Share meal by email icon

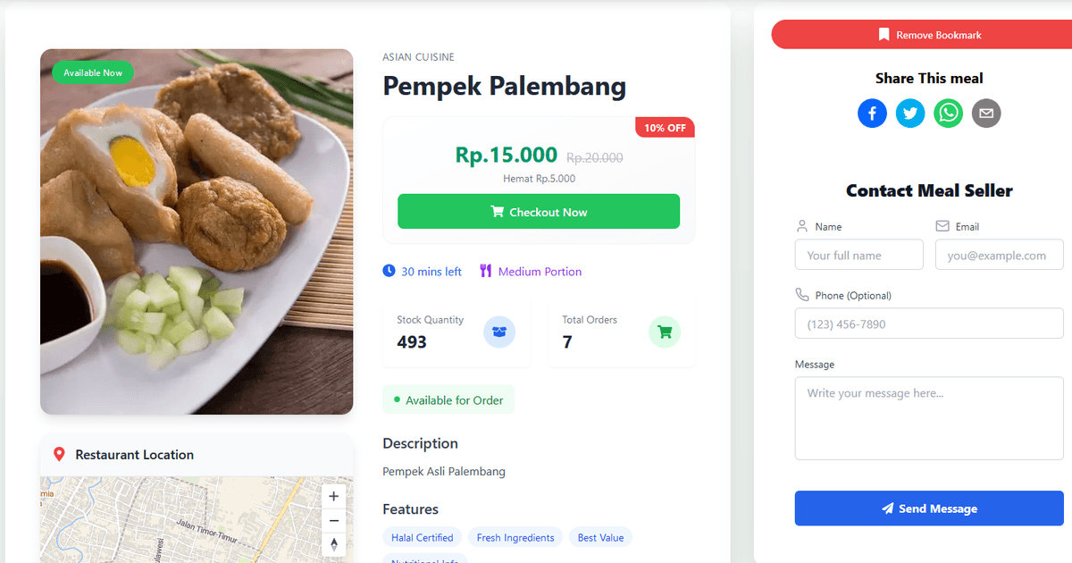pos(986,113)
